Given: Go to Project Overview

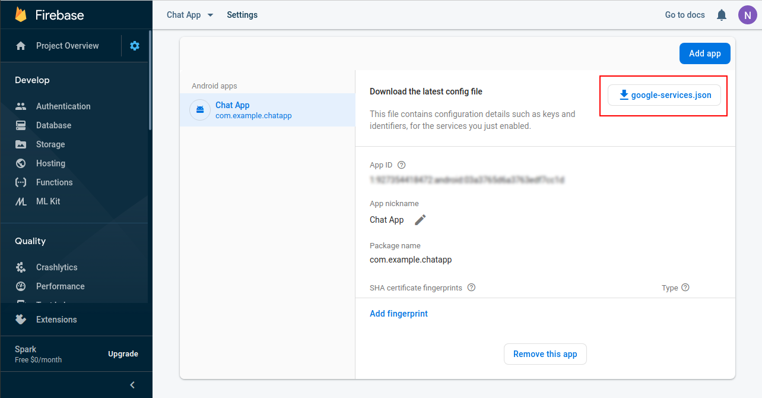Looking at the screenshot, I should [x=67, y=46].
